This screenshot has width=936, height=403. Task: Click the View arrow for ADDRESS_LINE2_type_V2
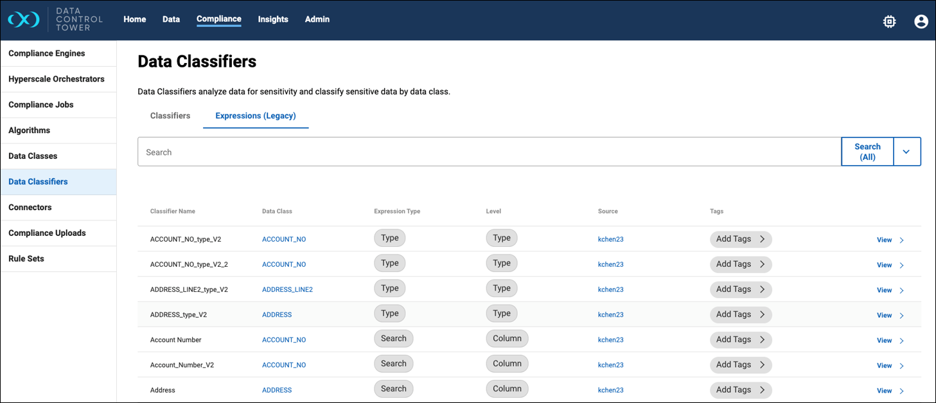[x=901, y=291]
